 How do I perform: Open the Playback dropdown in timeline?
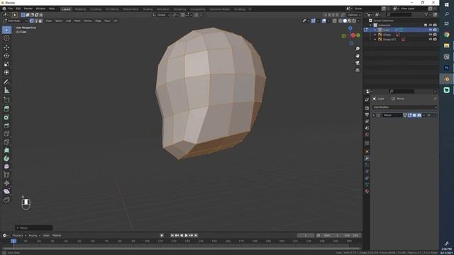point(19,235)
